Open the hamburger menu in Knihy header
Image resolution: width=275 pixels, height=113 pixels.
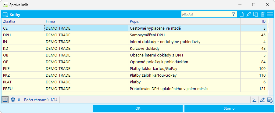(270, 14)
